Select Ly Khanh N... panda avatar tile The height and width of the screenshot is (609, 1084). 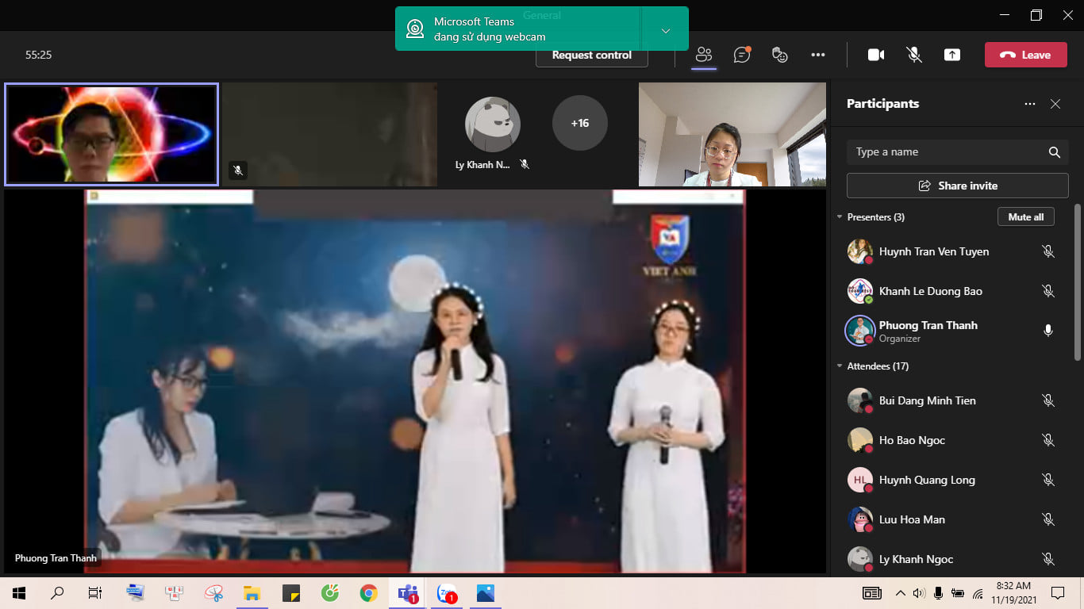(493, 124)
